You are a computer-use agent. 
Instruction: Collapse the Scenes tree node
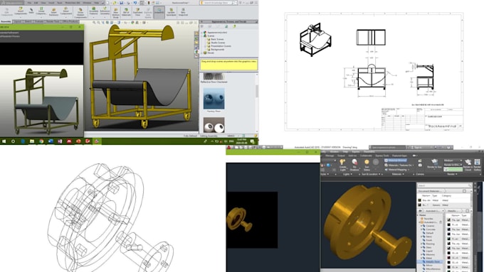pyautogui.click(x=202, y=36)
